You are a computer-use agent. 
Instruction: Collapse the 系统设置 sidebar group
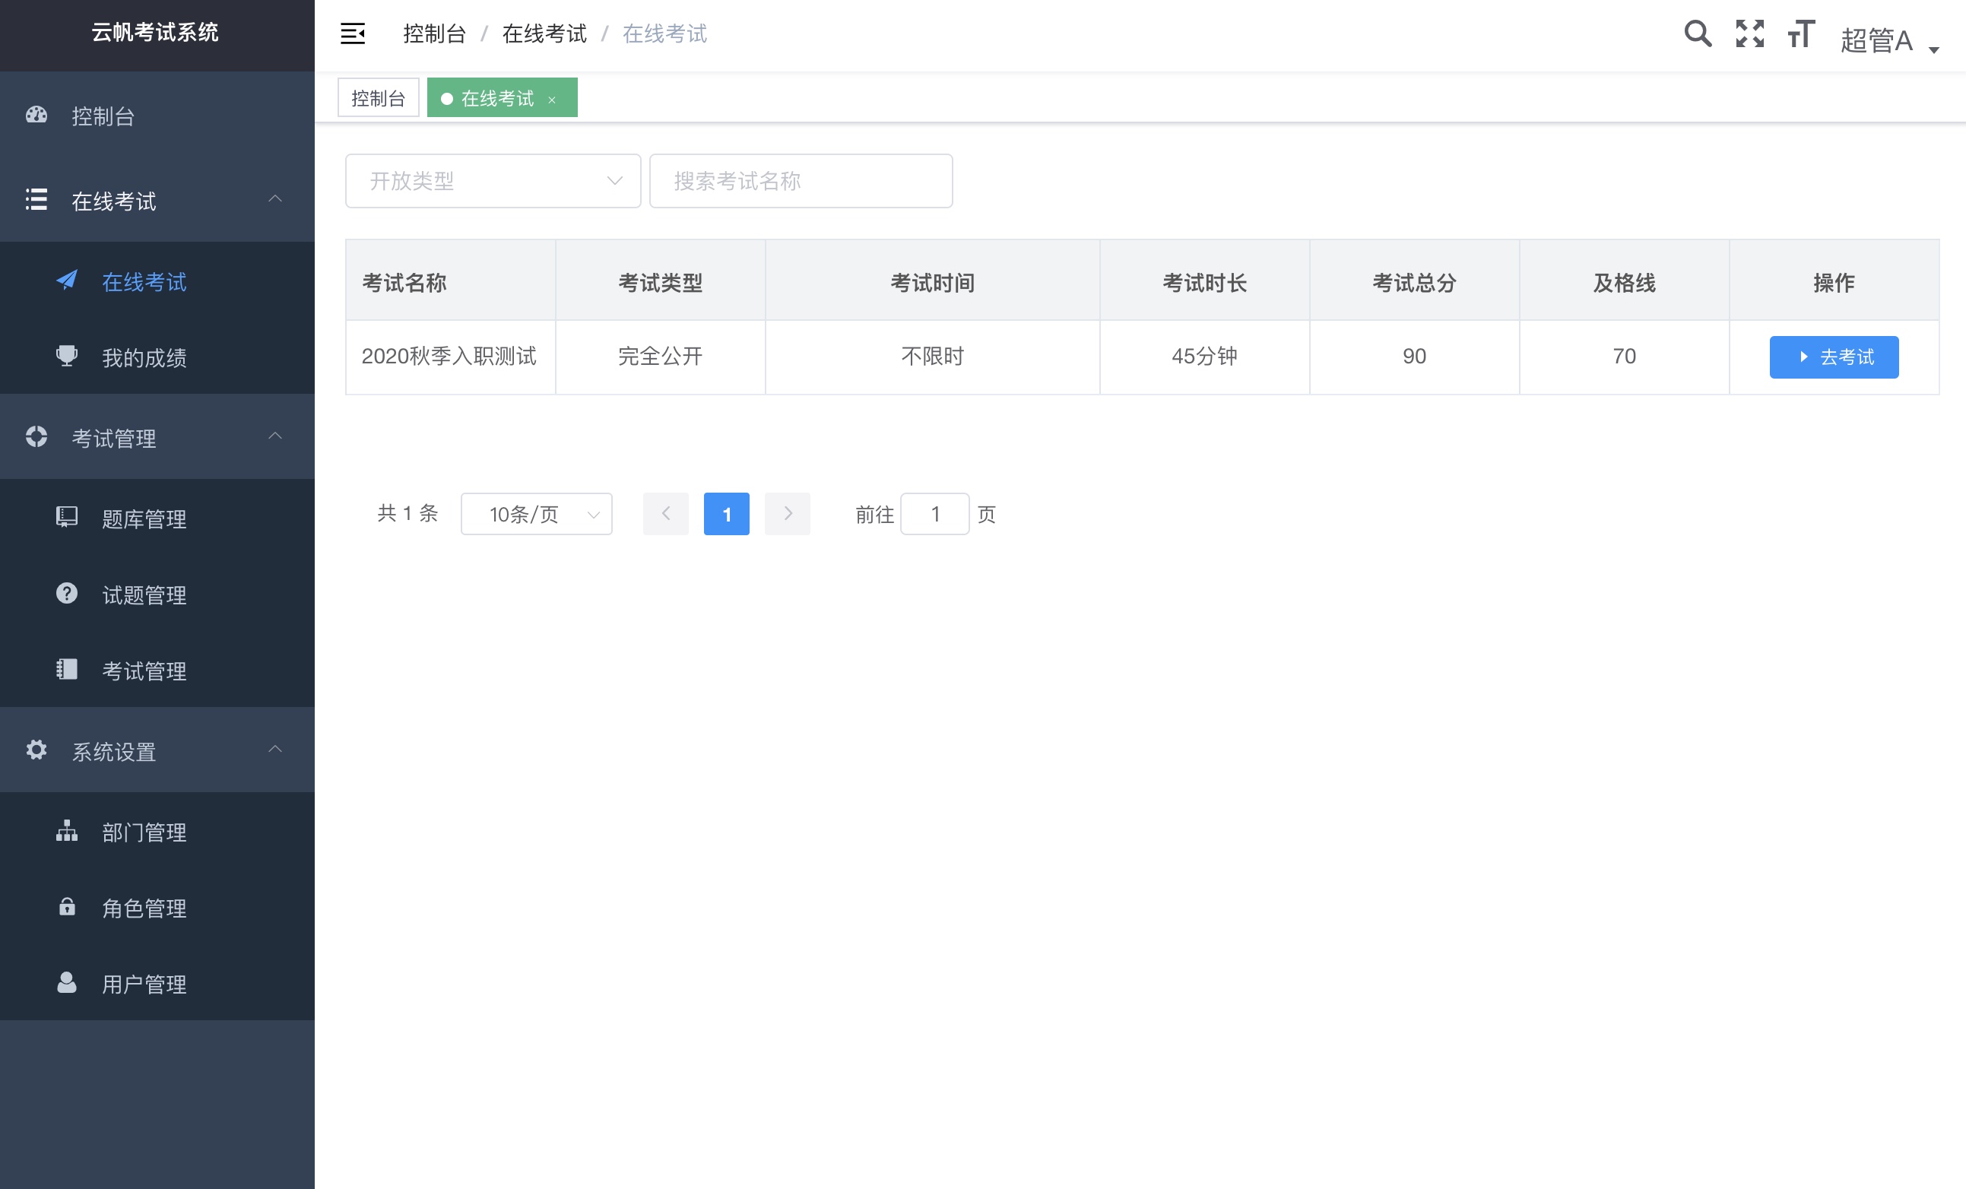tap(157, 751)
